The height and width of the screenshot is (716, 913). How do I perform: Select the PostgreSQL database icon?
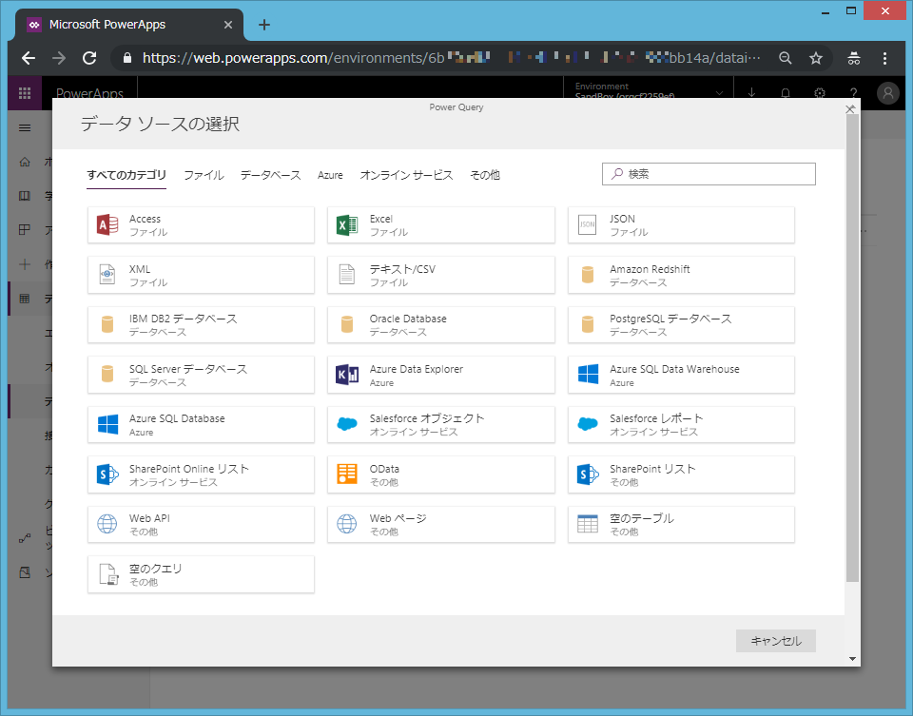(588, 324)
